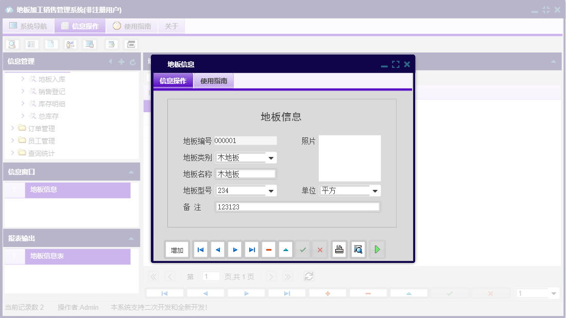566x318 pixels.
Task: Open print preview in the dialog toolbar
Action: coord(357,250)
